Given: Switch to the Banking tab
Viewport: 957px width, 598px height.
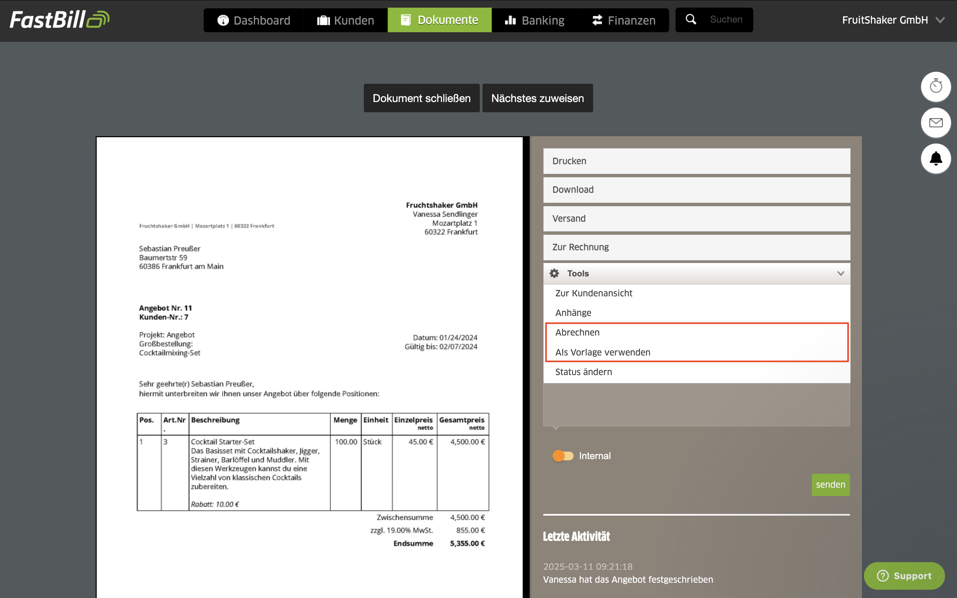Looking at the screenshot, I should 535,20.
